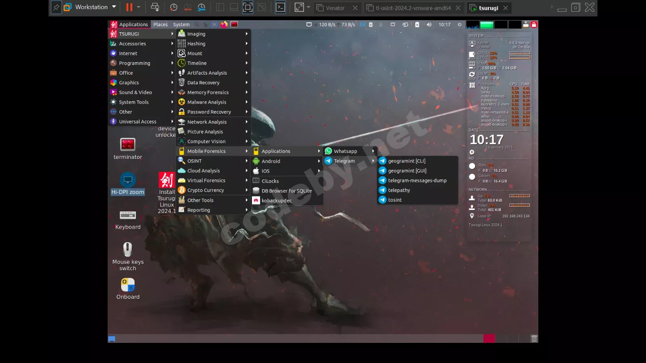Switch to the tl-osint-2024.2-vmware-amd64 tab

click(x=413, y=8)
